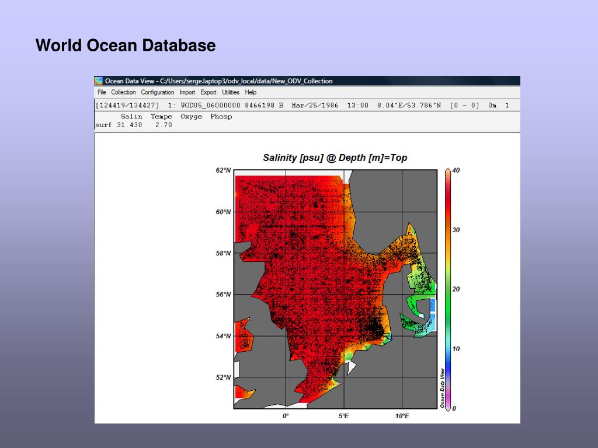Open the Configuration menu

coord(158,92)
